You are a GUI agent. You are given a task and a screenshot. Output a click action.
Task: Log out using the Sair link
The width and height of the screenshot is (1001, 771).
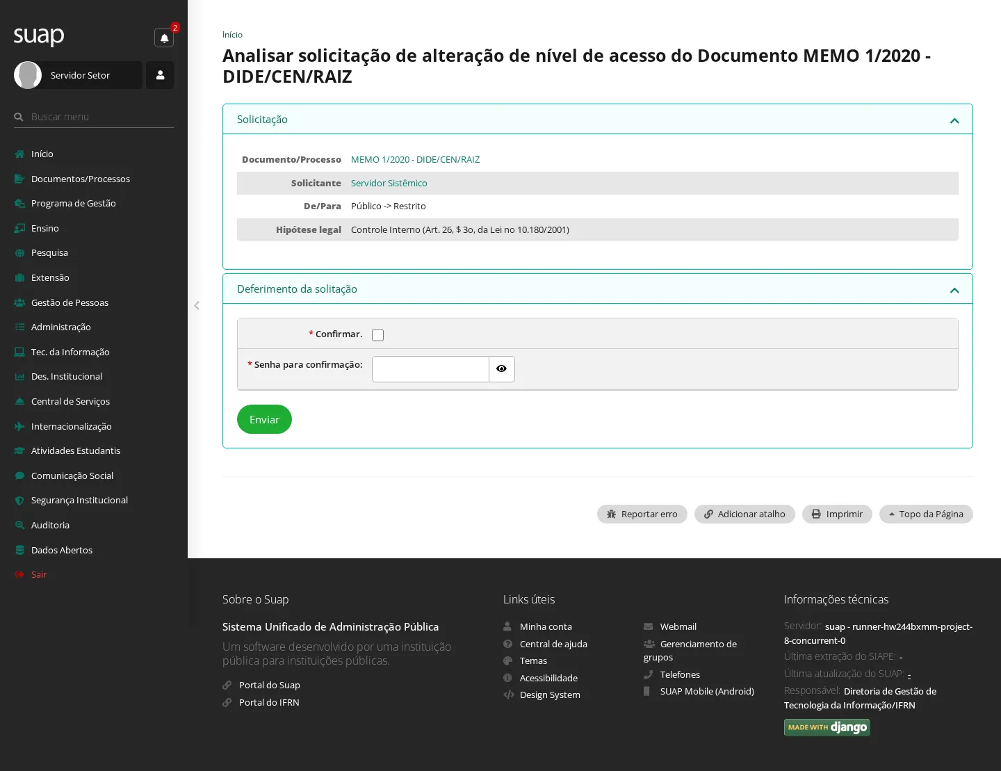[39, 574]
